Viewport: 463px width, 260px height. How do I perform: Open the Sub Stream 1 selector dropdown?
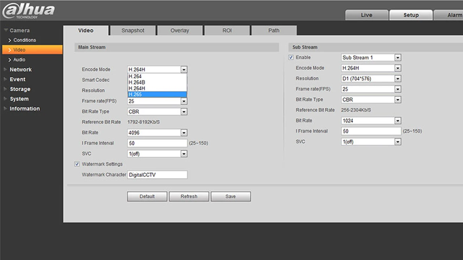click(371, 57)
